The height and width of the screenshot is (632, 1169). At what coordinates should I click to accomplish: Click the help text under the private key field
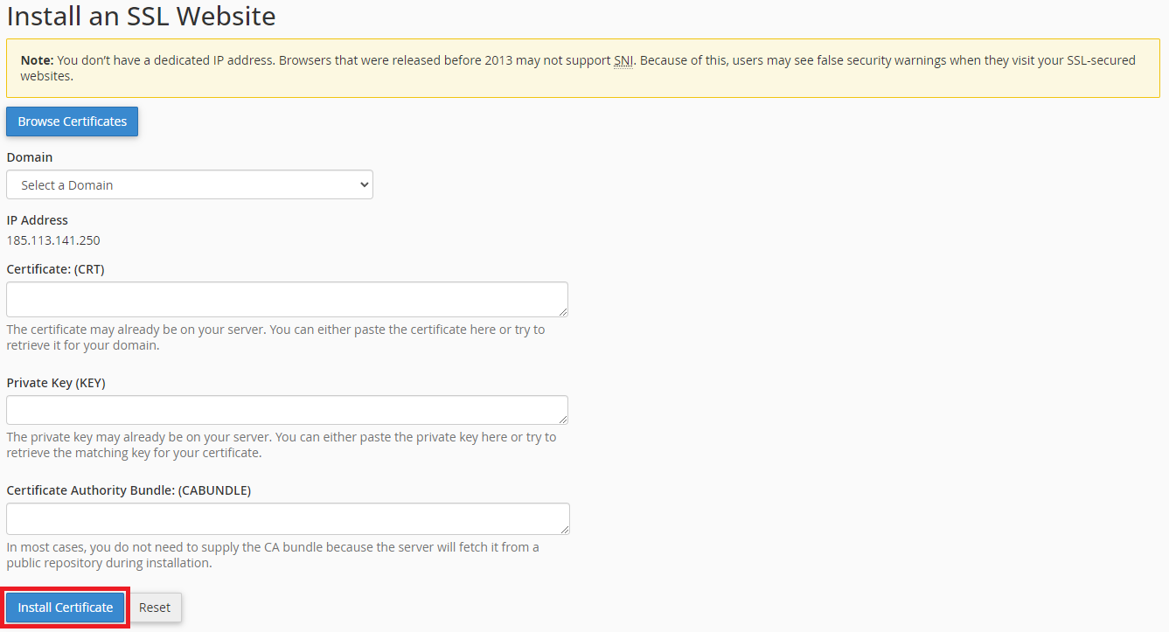(282, 445)
